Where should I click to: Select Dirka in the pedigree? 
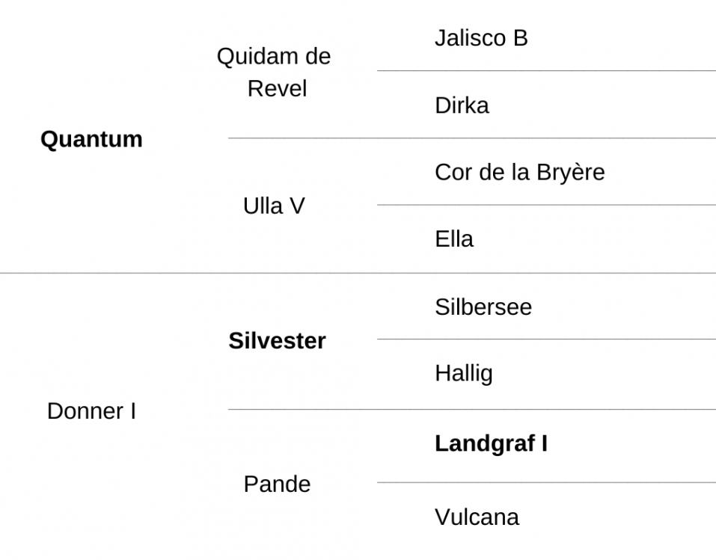click(x=462, y=105)
